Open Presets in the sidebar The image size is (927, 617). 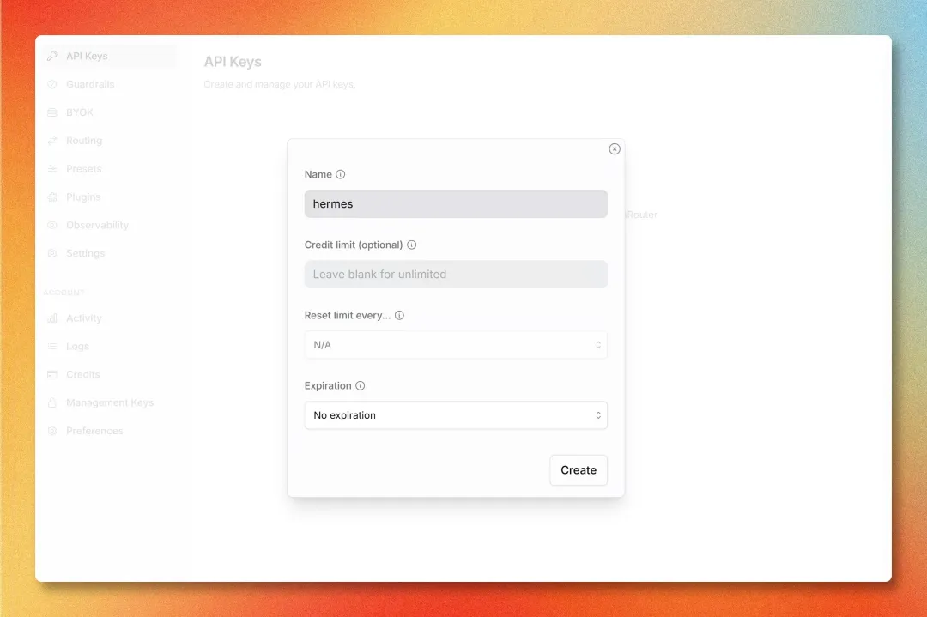tap(109, 168)
